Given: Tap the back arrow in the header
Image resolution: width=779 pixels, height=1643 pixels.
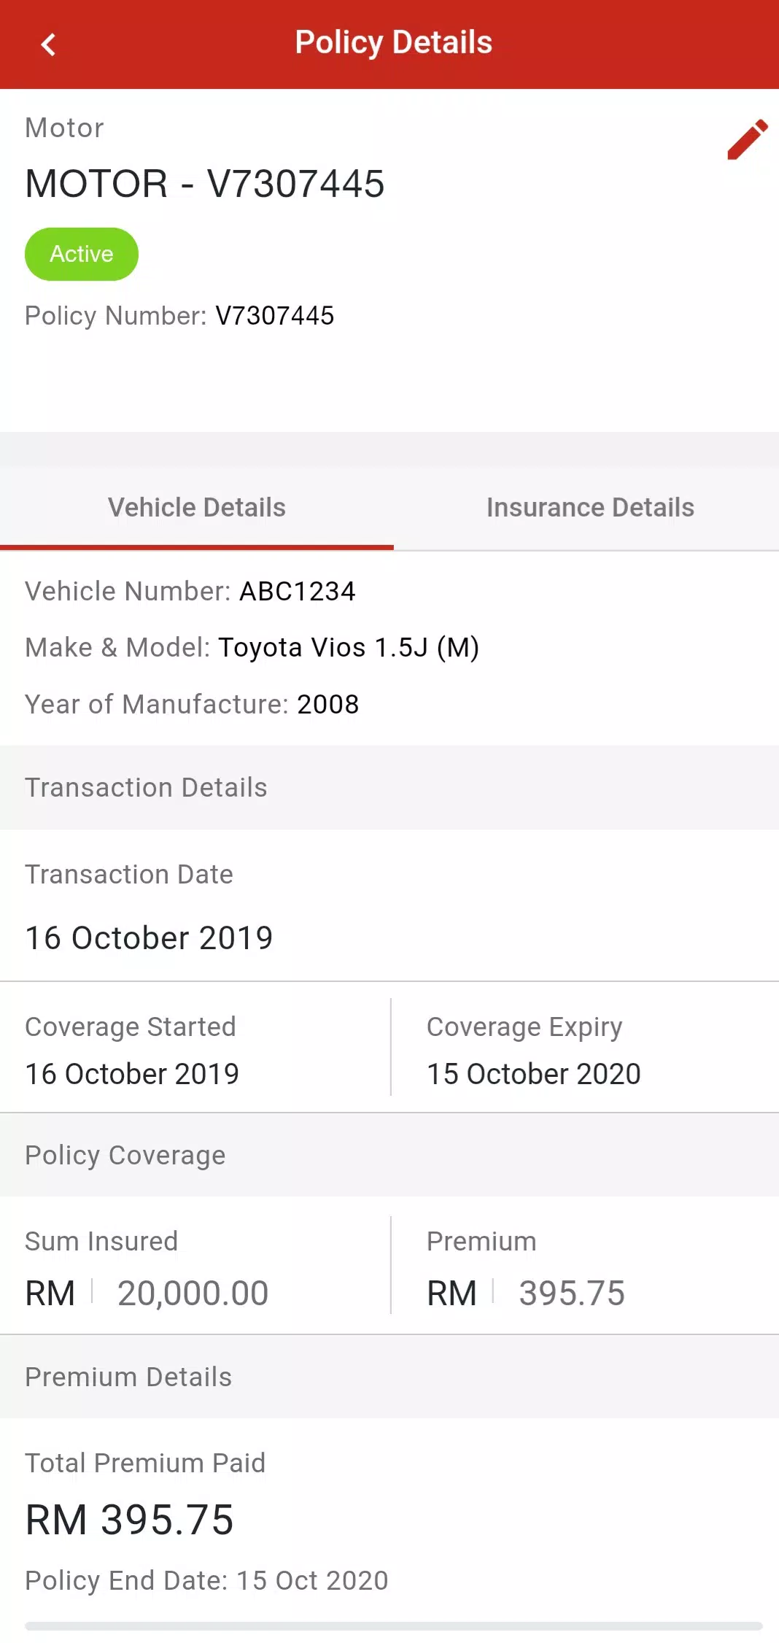Looking at the screenshot, I should click(48, 45).
